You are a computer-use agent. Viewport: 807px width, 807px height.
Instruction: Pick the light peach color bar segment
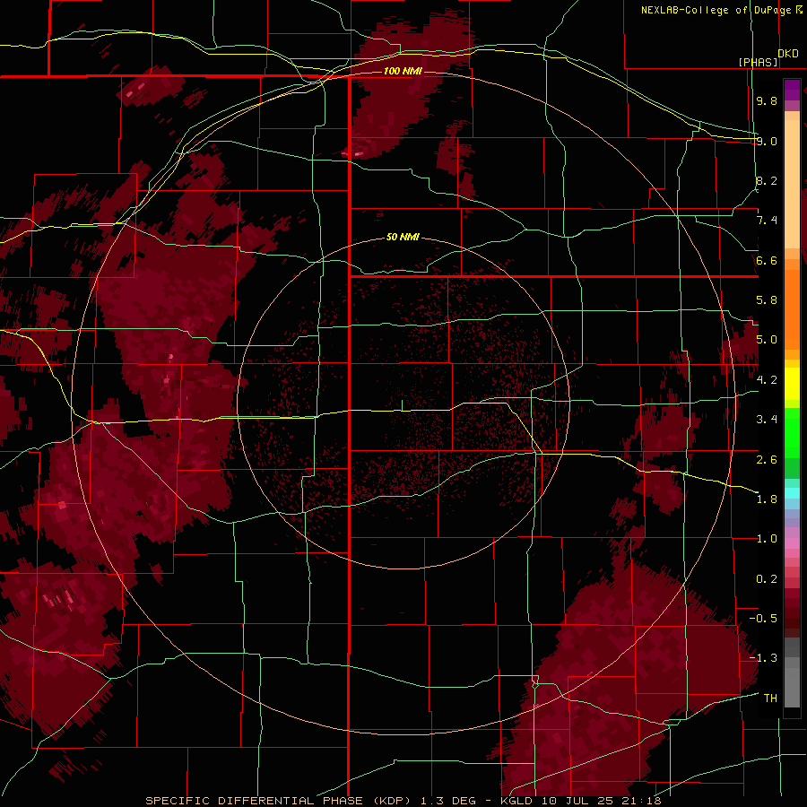coord(792,184)
